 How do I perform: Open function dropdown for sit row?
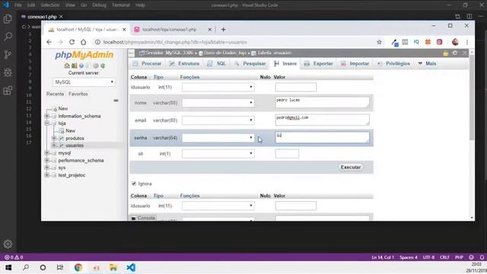[218, 154]
